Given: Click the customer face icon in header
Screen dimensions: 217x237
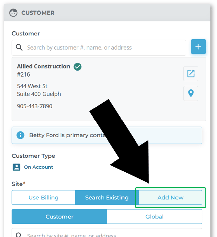Looking at the screenshot, I should pyautogui.click(x=13, y=13).
